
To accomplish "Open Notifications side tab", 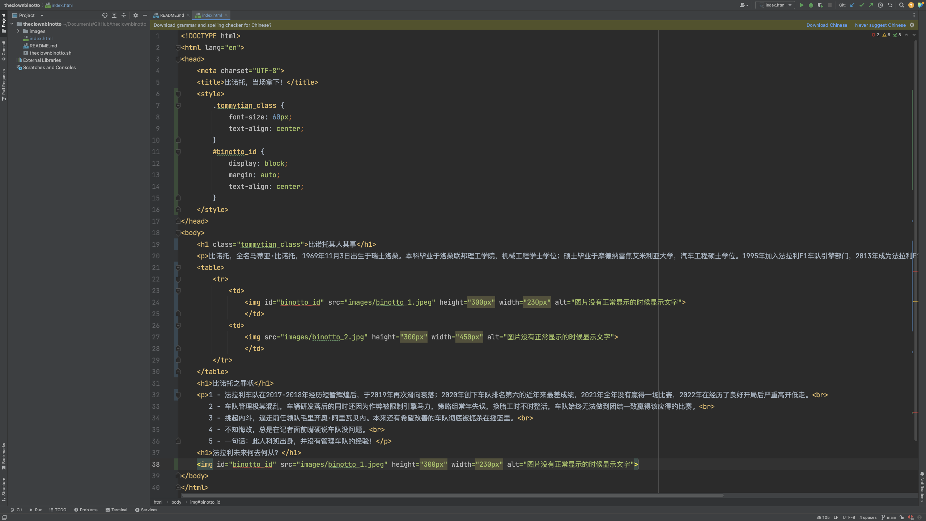I will pyautogui.click(x=922, y=487).
